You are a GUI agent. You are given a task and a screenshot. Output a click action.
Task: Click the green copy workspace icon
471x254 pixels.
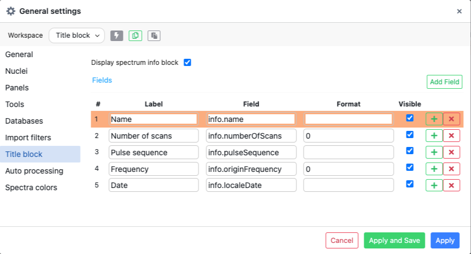click(x=135, y=35)
